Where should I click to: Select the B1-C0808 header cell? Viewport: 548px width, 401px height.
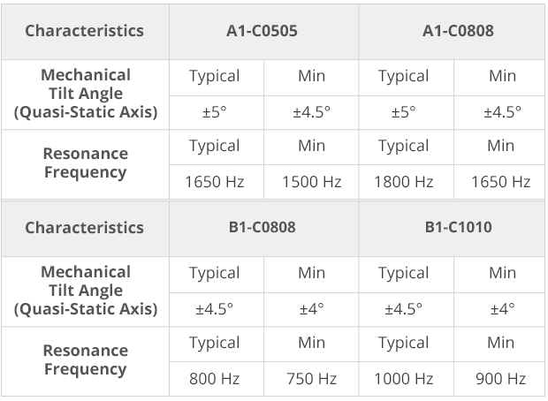tap(264, 229)
